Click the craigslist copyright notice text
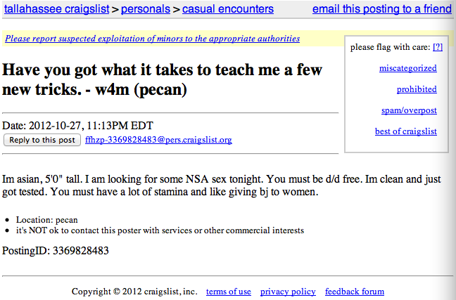456x300 pixels. click(x=134, y=292)
